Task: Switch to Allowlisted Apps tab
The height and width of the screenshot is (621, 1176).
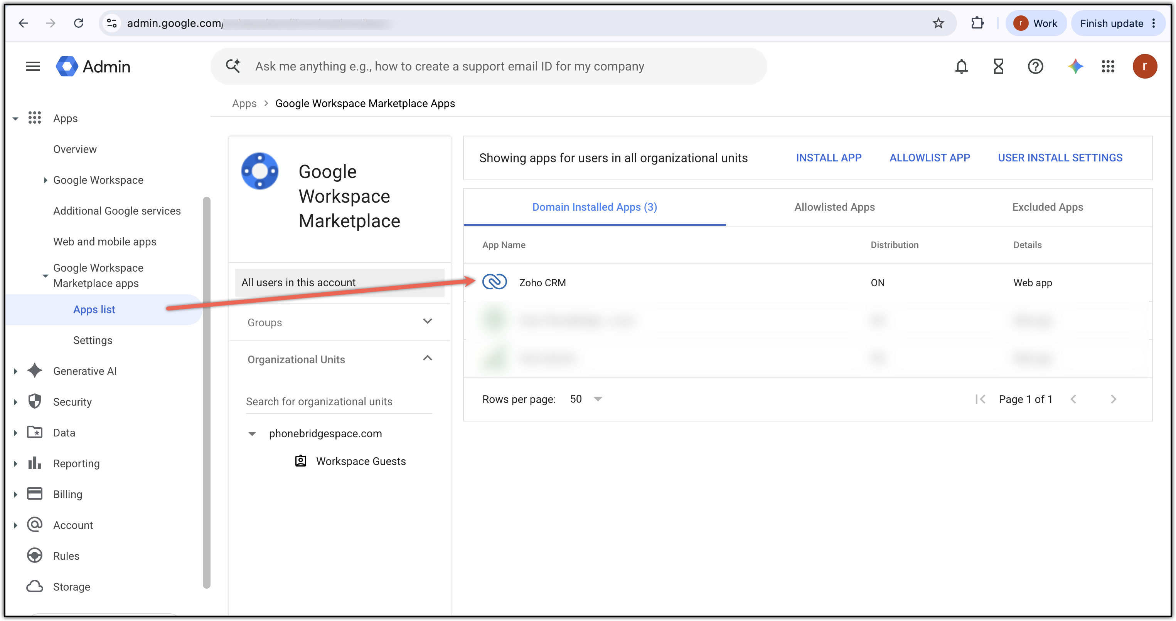Action: 834,207
